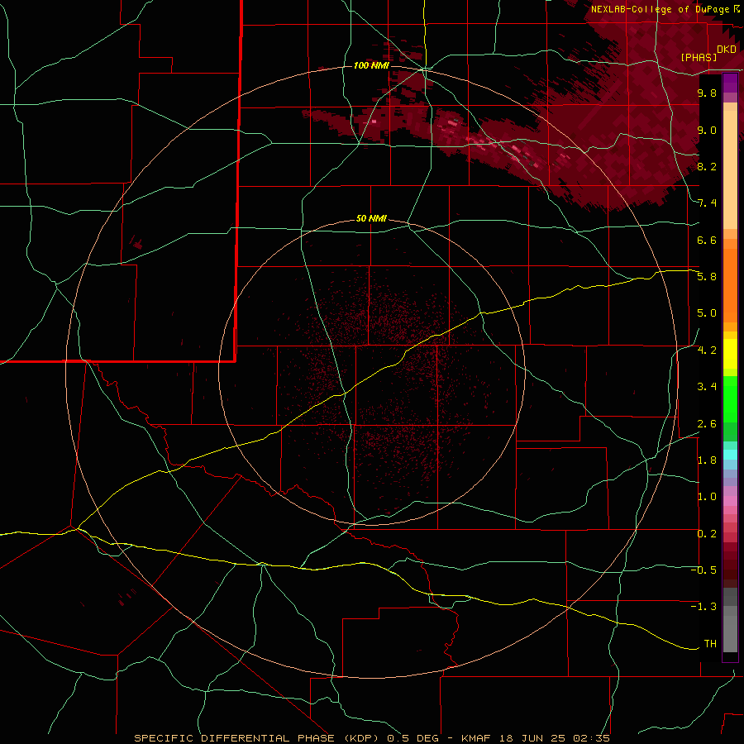
Task: Click the 1.8 value on color scale
Action: (x=707, y=460)
